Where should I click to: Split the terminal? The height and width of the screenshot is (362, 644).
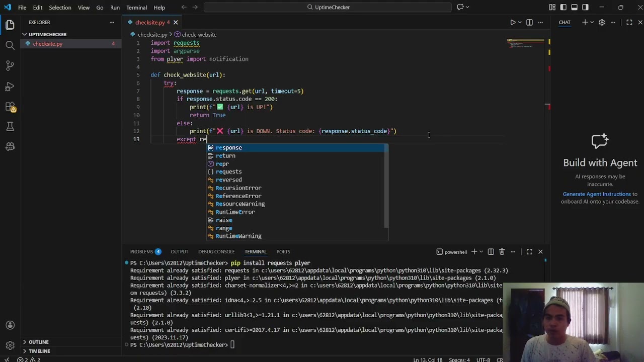tap(491, 251)
